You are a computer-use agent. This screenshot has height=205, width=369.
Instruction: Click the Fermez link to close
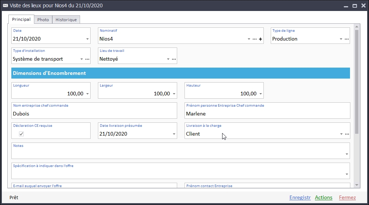click(347, 198)
